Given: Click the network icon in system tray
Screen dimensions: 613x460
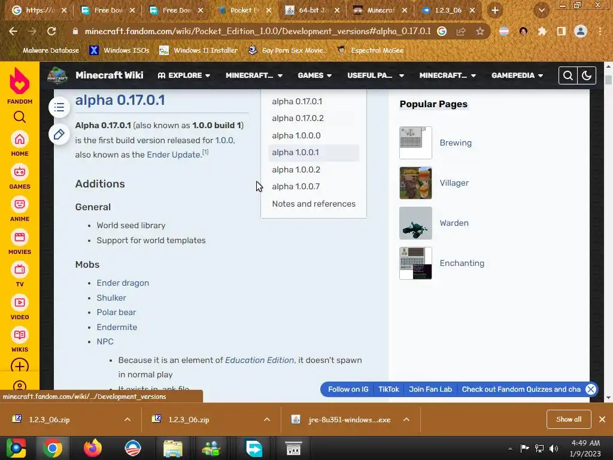Looking at the screenshot, I should (539, 448).
